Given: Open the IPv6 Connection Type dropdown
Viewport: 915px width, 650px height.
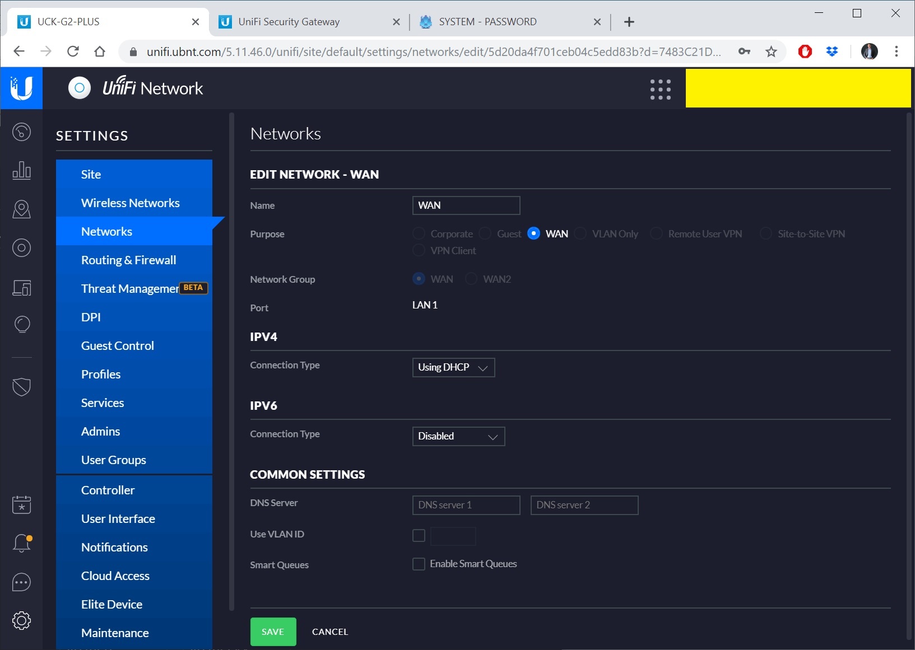Looking at the screenshot, I should pyautogui.click(x=458, y=436).
